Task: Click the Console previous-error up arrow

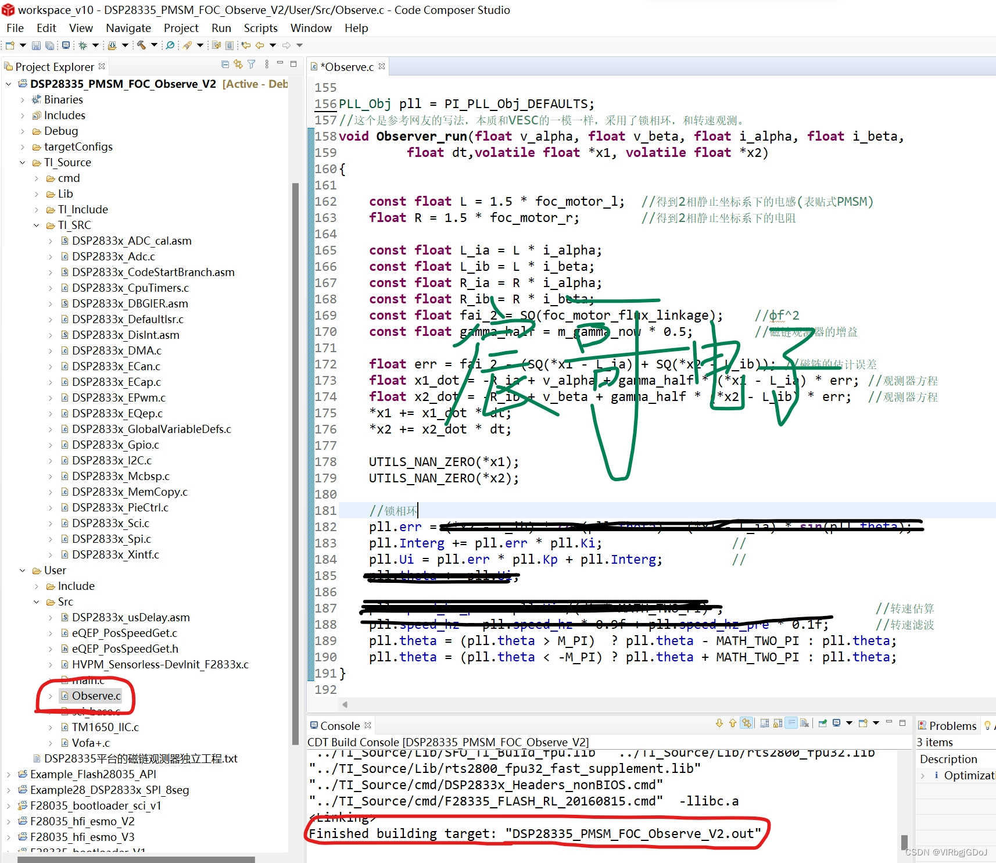Action: pyautogui.click(x=732, y=723)
